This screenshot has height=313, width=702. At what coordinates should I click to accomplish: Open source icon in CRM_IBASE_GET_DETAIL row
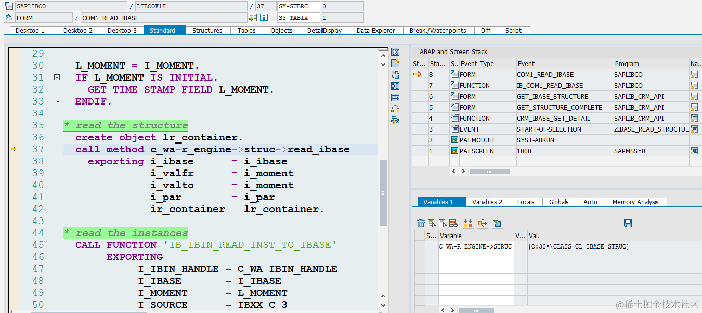tap(694, 119)
